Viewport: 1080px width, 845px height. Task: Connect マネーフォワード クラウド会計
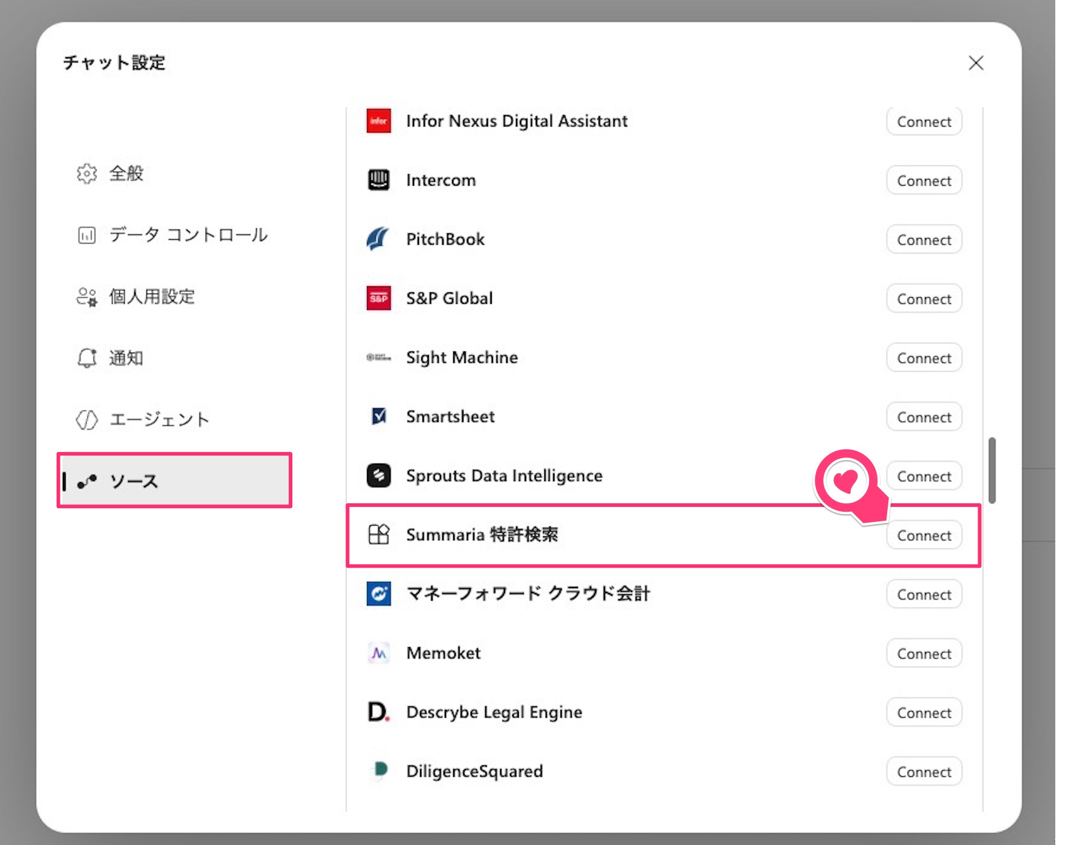(924, 594)
